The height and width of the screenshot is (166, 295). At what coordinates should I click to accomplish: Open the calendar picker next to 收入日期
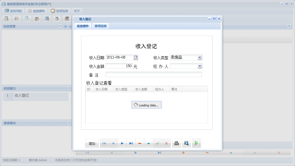coord(136,57)
